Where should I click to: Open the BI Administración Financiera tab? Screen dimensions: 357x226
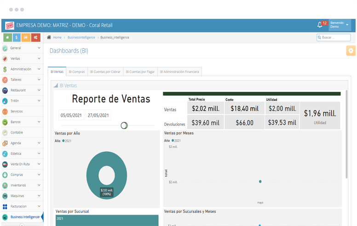(179, 72)
